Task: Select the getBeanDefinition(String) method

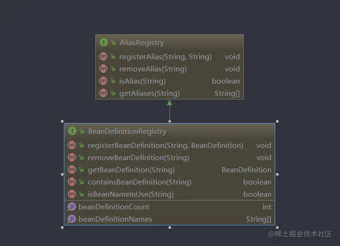Action: coord(131,169)
